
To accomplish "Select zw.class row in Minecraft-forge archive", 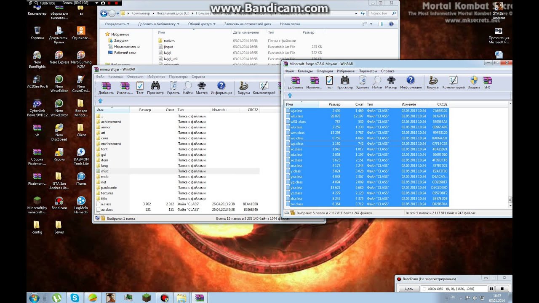I will pos(367,204).
